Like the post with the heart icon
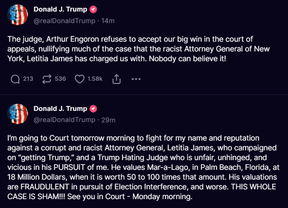Screen dimensions: 288x208 (80, 79)
